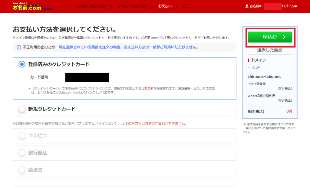
Task: Choose the 新規クレジットカード payment option
Action: (x=22, y=109)
